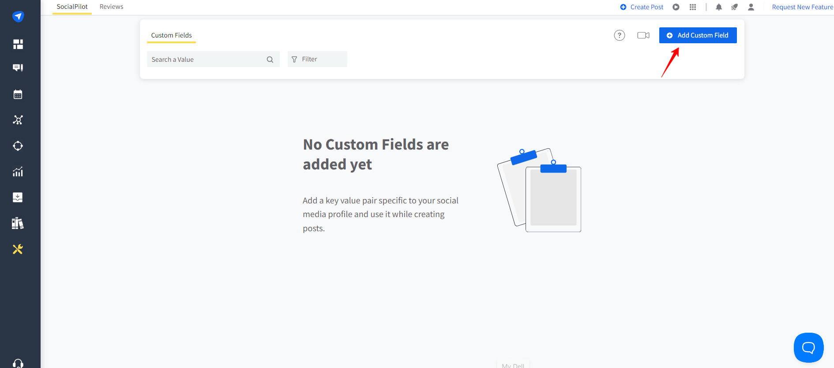The width and height of the screenshot is (834, 368).
Task: Open the calendar icon in sidebar
Action: coord(18,94)
